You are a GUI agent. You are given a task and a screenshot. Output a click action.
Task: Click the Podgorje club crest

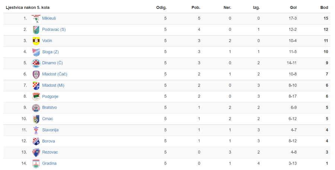click(x=36, y=97)
